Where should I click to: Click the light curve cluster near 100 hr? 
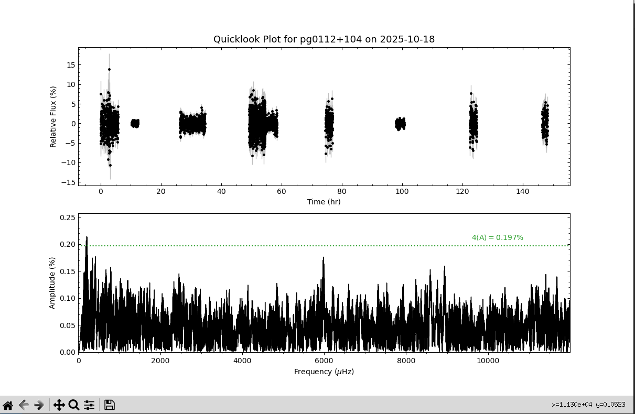(400, 124)
